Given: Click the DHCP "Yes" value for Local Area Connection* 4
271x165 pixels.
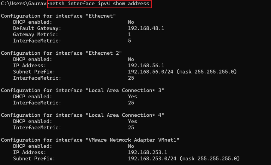Looking at the screenshot, I should [x=132, y=121].
